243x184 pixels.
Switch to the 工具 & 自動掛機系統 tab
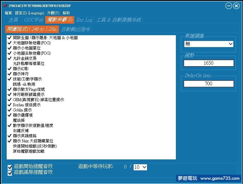click(x=118, y=20)
